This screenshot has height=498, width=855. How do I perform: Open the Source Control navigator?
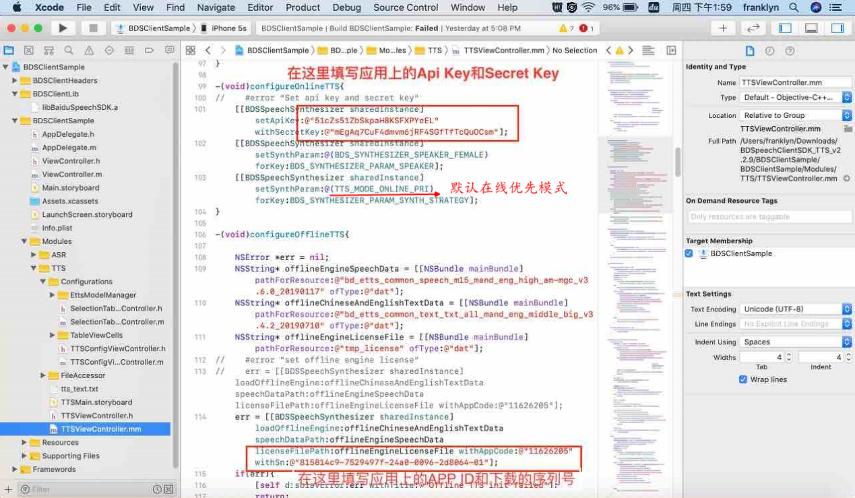coord(29,51)
